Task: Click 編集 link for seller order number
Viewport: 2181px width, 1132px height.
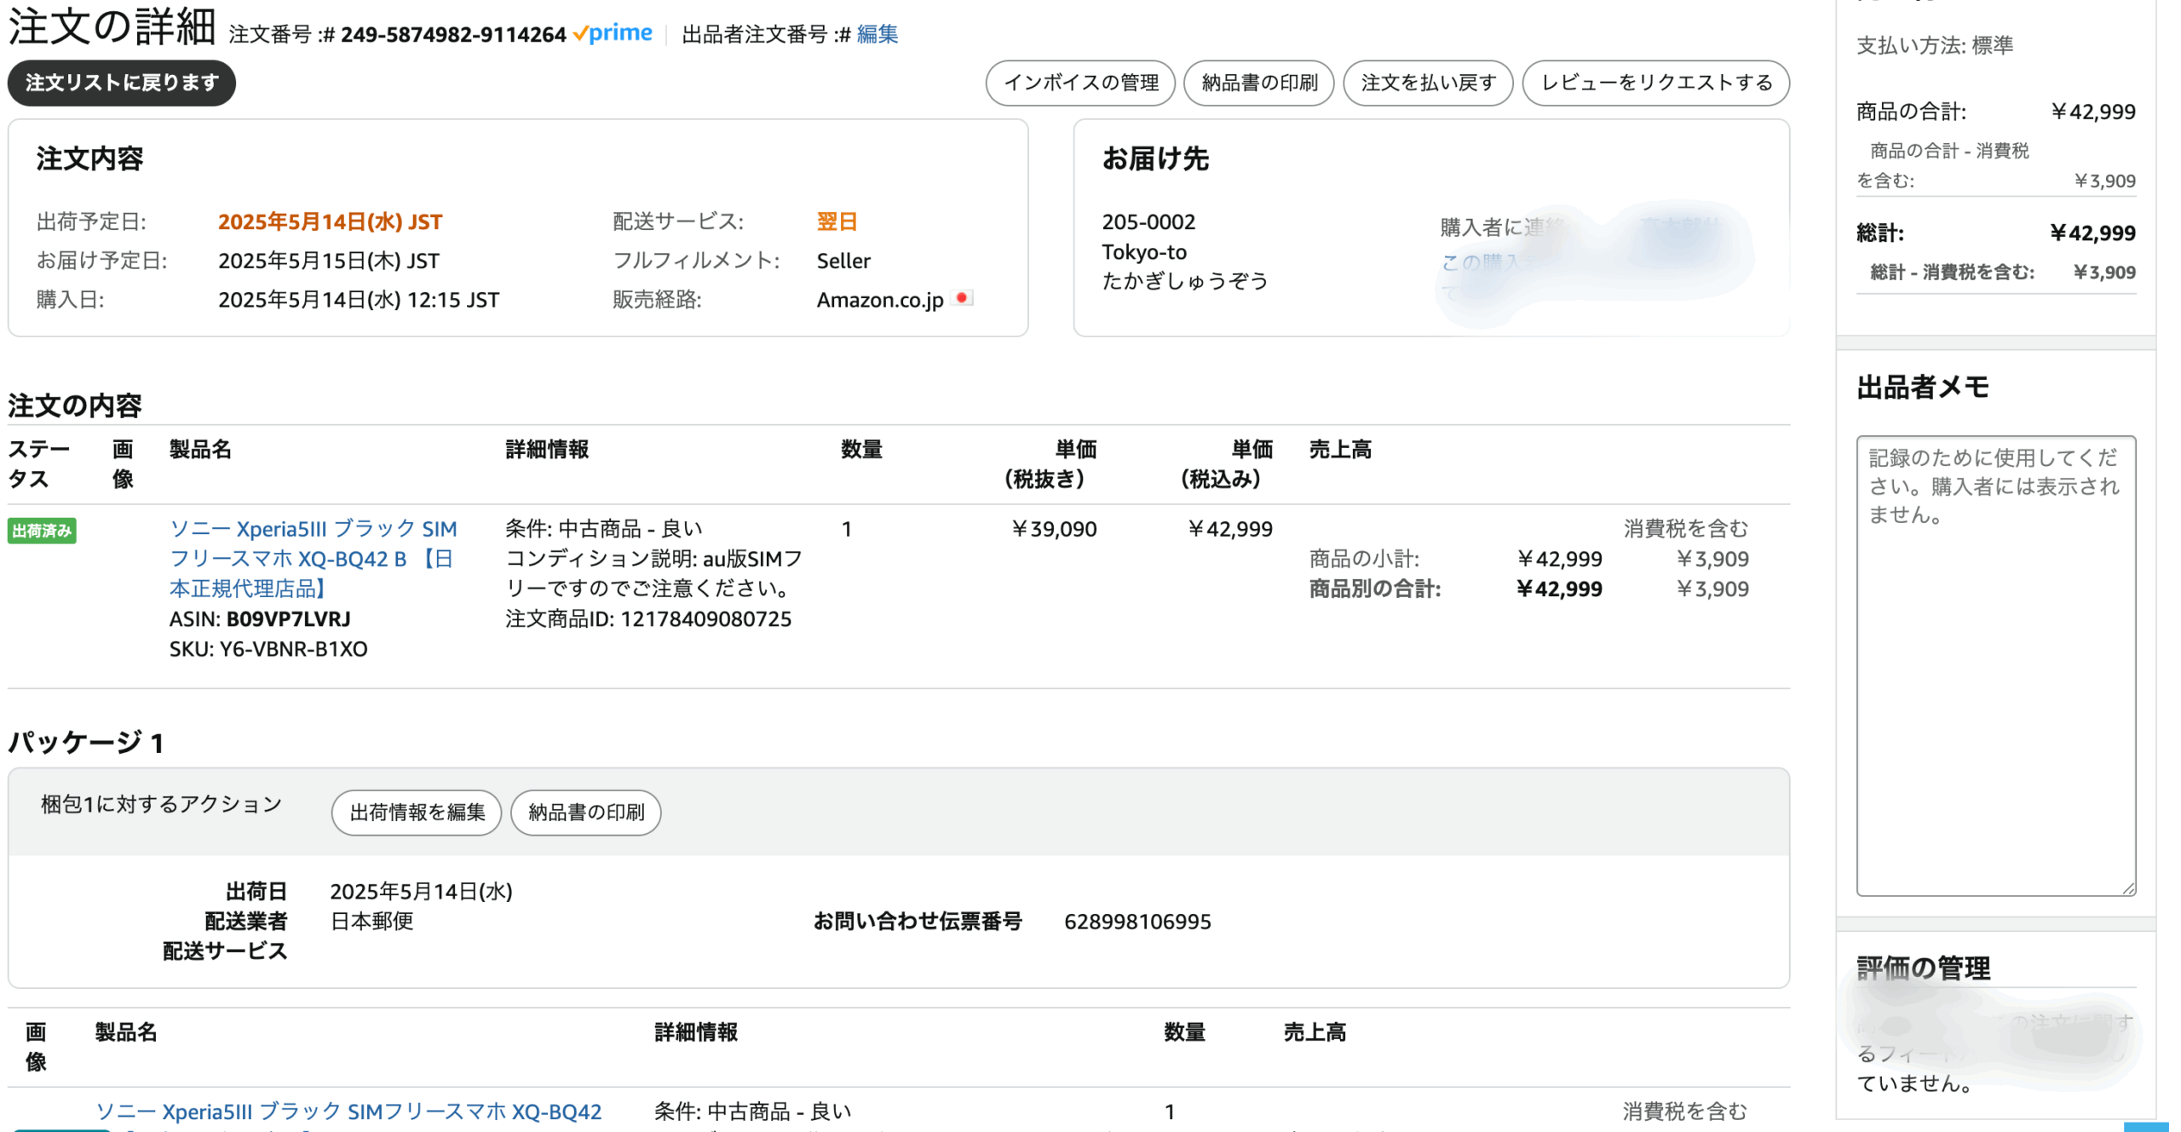Action: coord(877,34)
